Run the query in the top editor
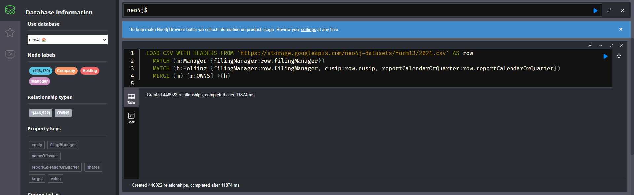The image size is (634, 195). (x=595, y=11)
